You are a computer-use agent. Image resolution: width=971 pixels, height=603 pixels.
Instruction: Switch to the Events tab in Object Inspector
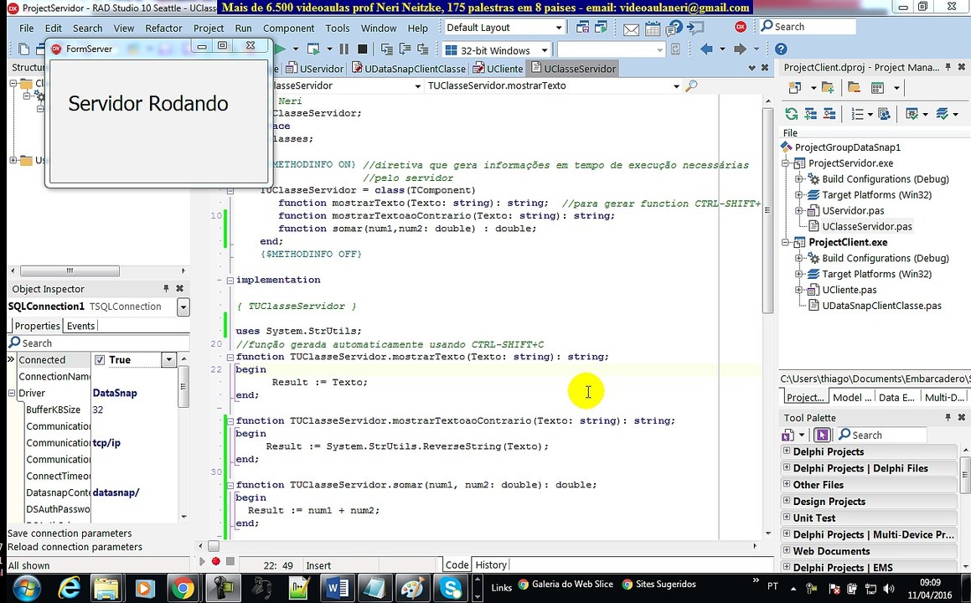(80, 326)
